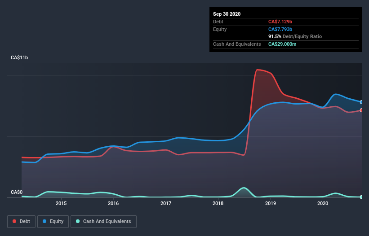369x236 pixels.
Task: Click the blue Equity legend dot
Action: pos(44,221)
